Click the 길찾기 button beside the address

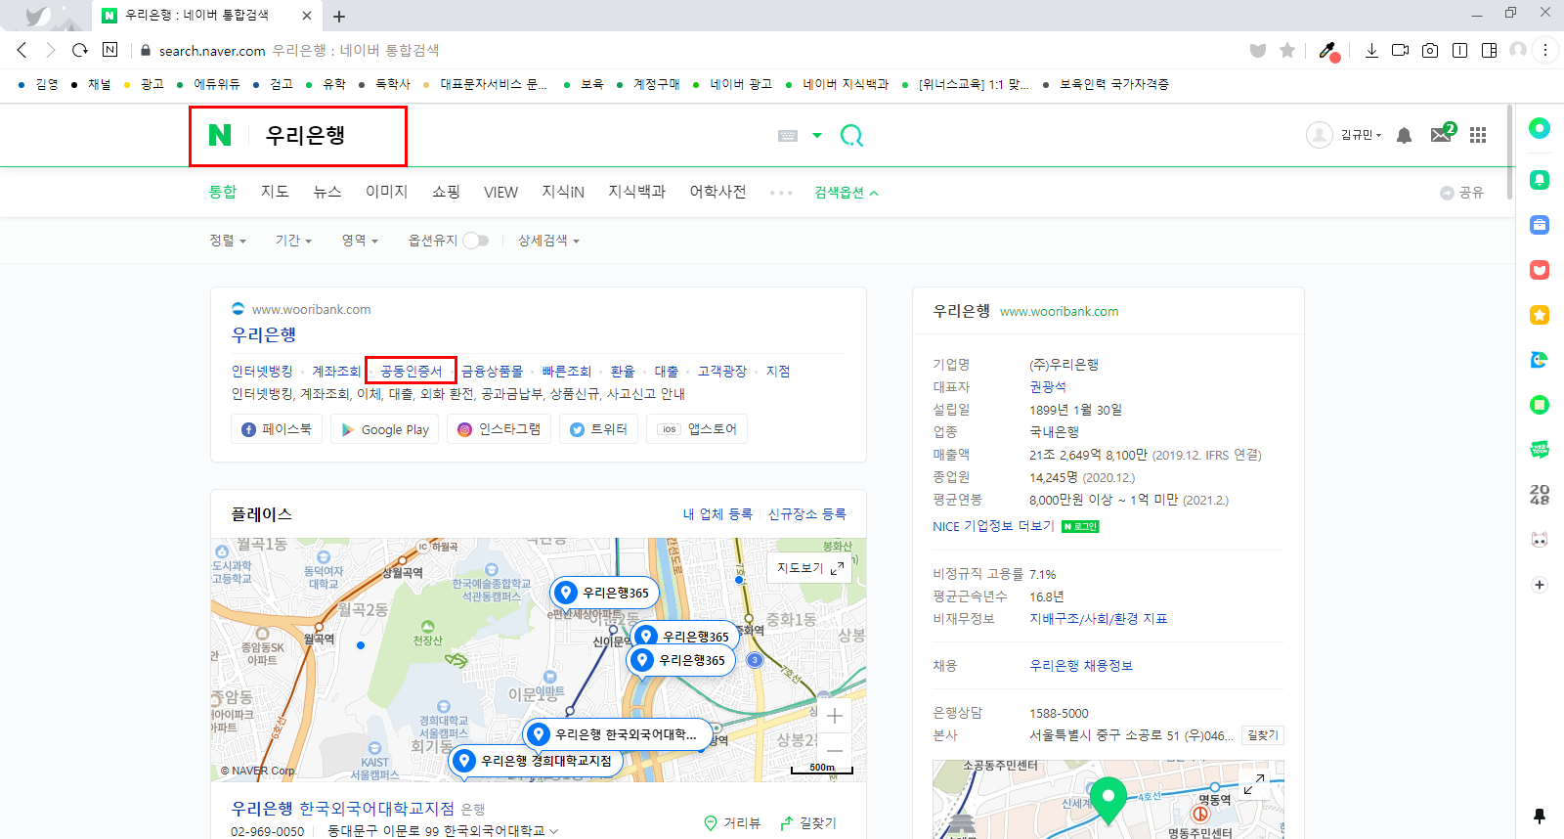click(1262, 735)
